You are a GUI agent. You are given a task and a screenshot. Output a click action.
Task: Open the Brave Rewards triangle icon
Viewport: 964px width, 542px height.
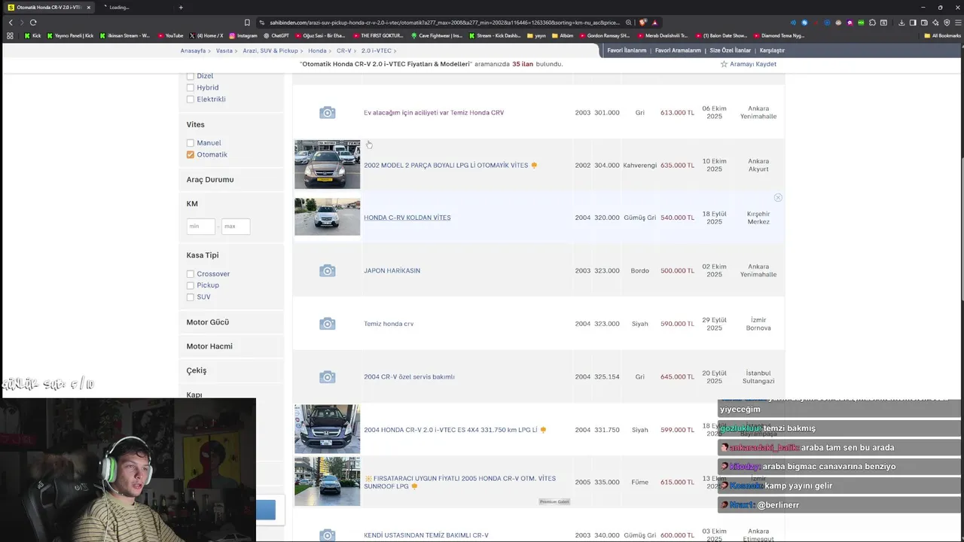(x=654, y=23)
